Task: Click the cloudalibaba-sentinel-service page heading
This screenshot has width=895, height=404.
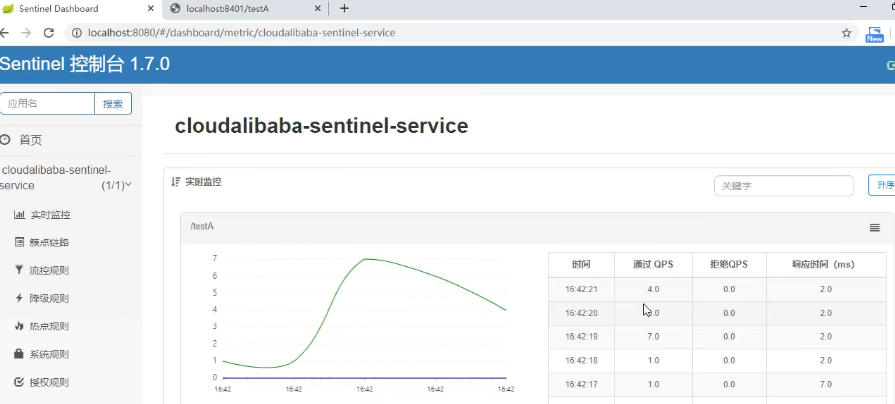Action: point(321,126)
